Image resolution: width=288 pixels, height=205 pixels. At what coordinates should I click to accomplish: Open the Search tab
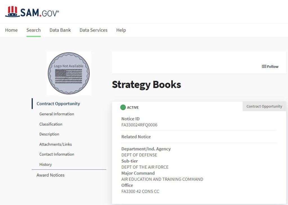(x=33, y=30)
